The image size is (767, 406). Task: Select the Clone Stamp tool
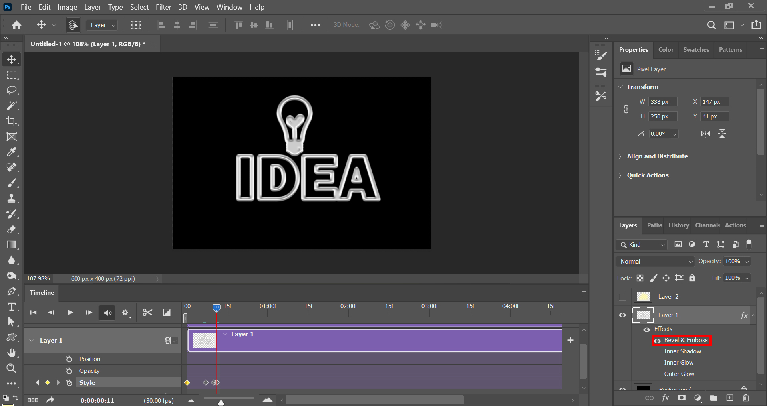pyautogui.click(x=12, y=198)
